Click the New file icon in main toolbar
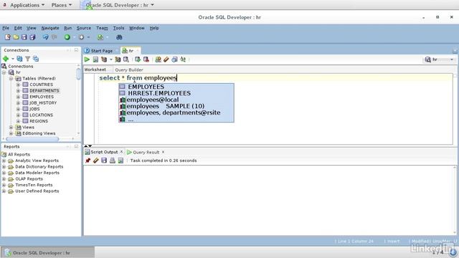Screen dimensions: 459x258 [x=8, y=37]
